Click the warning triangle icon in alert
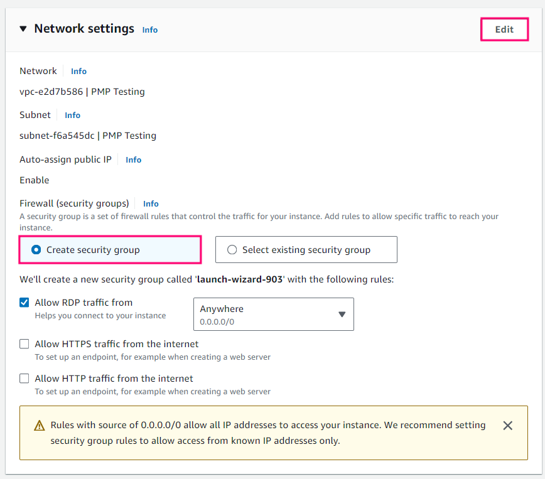Viewport: 545px width, 479px height. coord(38,426)
